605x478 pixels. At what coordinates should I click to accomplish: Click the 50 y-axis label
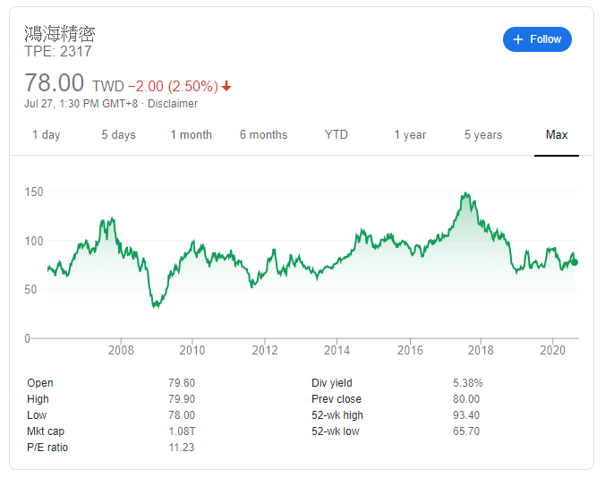[30, 290]
